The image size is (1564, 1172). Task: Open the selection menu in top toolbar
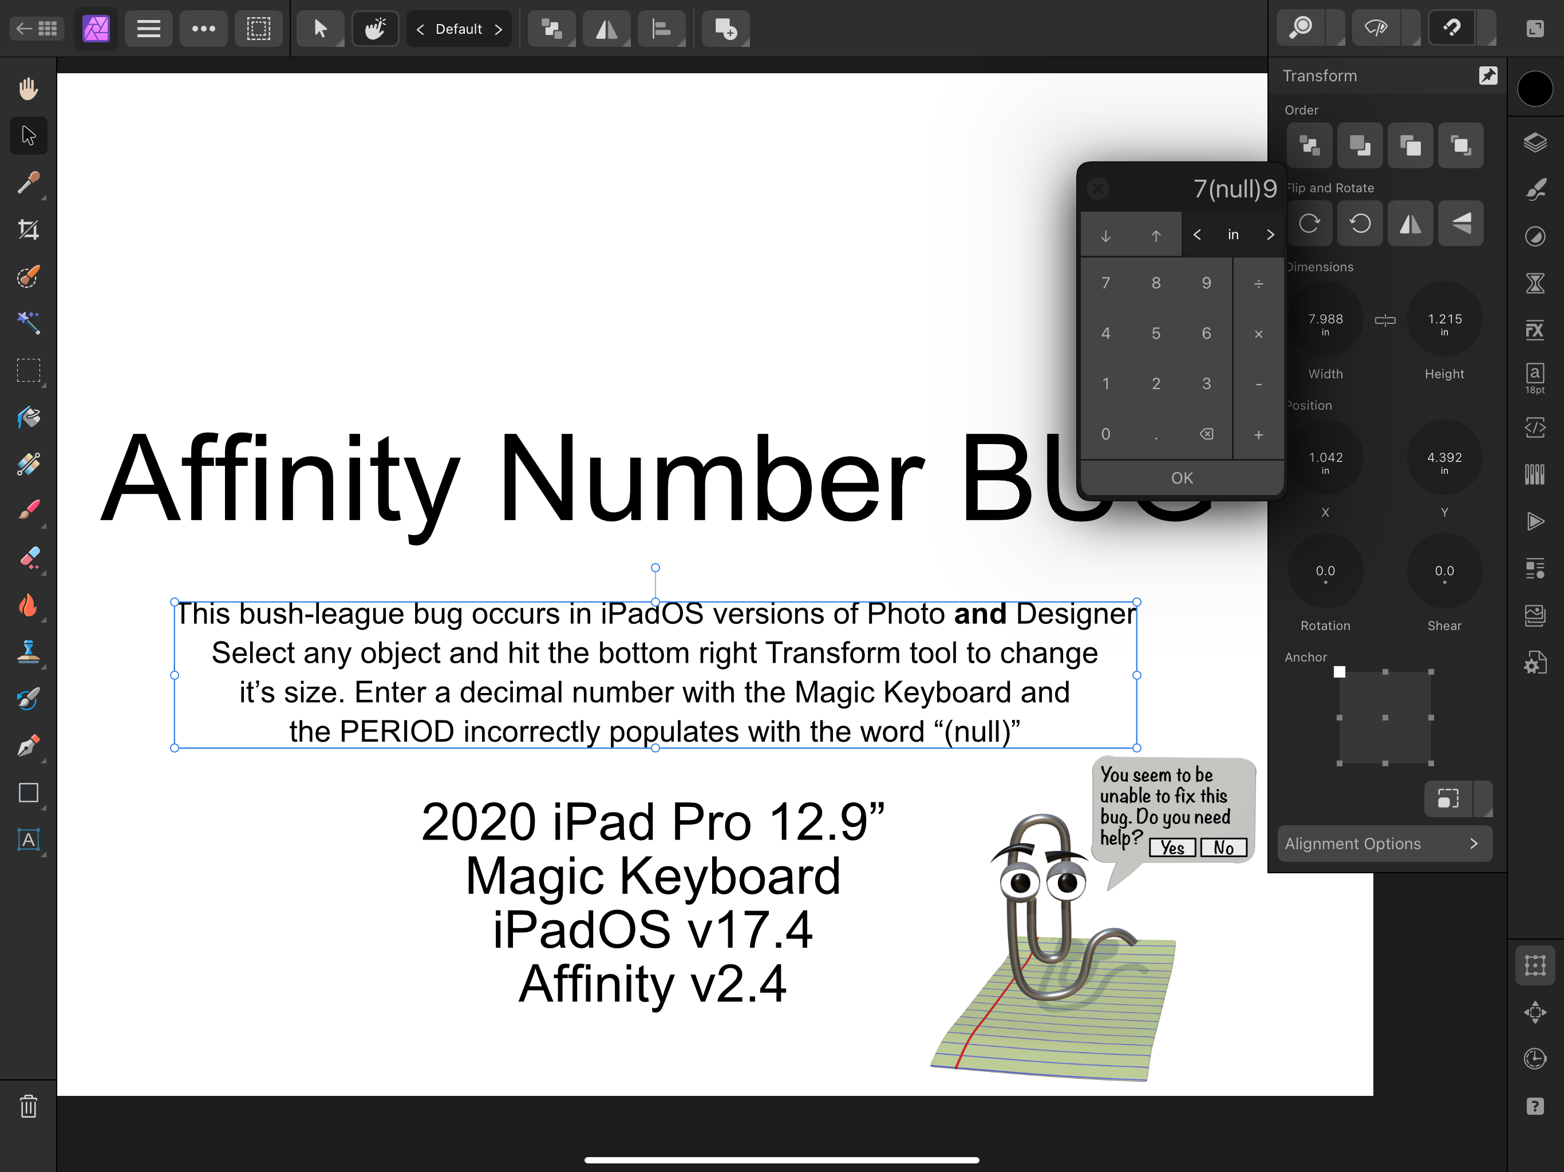[259, 29]
